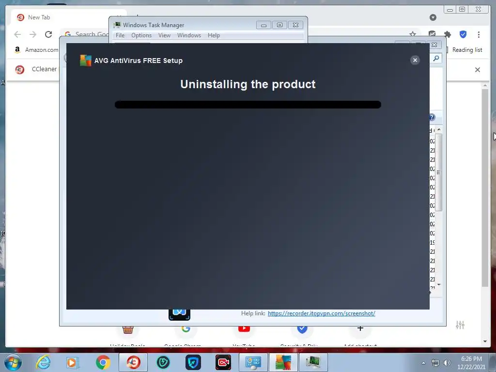Switch to AVG setup in taskbar
This screenshot has height=372, width=496.
(283, 362)
